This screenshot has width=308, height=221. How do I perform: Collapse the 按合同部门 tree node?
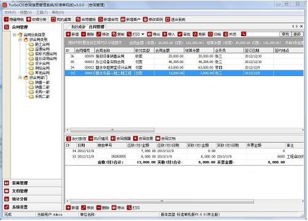(x=20, y=78)
